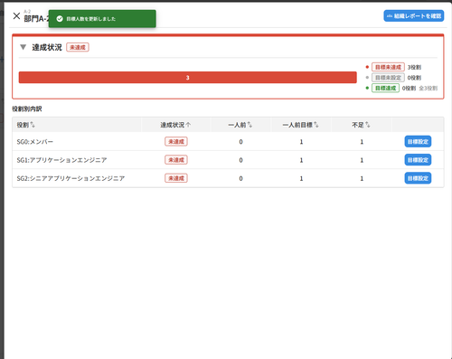Image resolution: width=452 pixels, height=359 pixels.
Task: Click 未達成 badge in SG2:シニアアプリケーションエンジニア row
Action: 176,178
